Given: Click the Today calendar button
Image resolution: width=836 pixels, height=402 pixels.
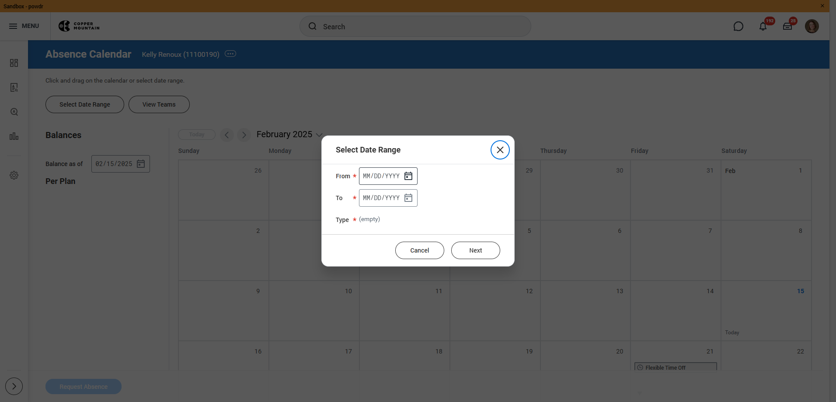Looking at the screenshot, I should pos(197,135).
